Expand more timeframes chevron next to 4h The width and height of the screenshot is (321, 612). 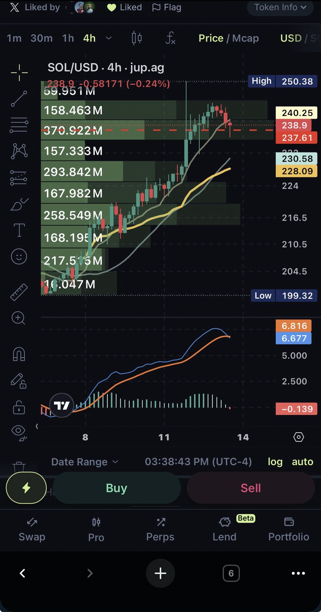109,38
